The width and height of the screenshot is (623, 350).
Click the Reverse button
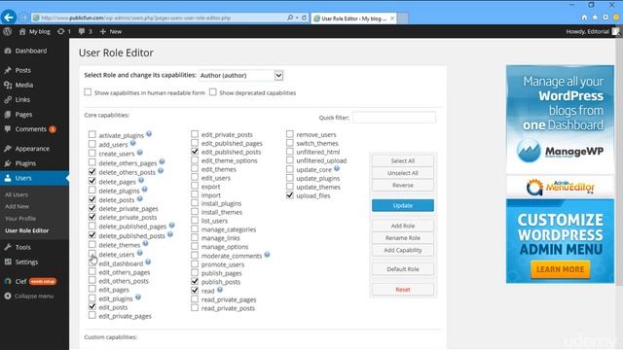pos(403,186)
